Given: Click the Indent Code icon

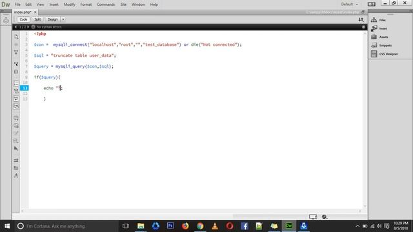Looking at the screenshot, I should pos(16,160).
